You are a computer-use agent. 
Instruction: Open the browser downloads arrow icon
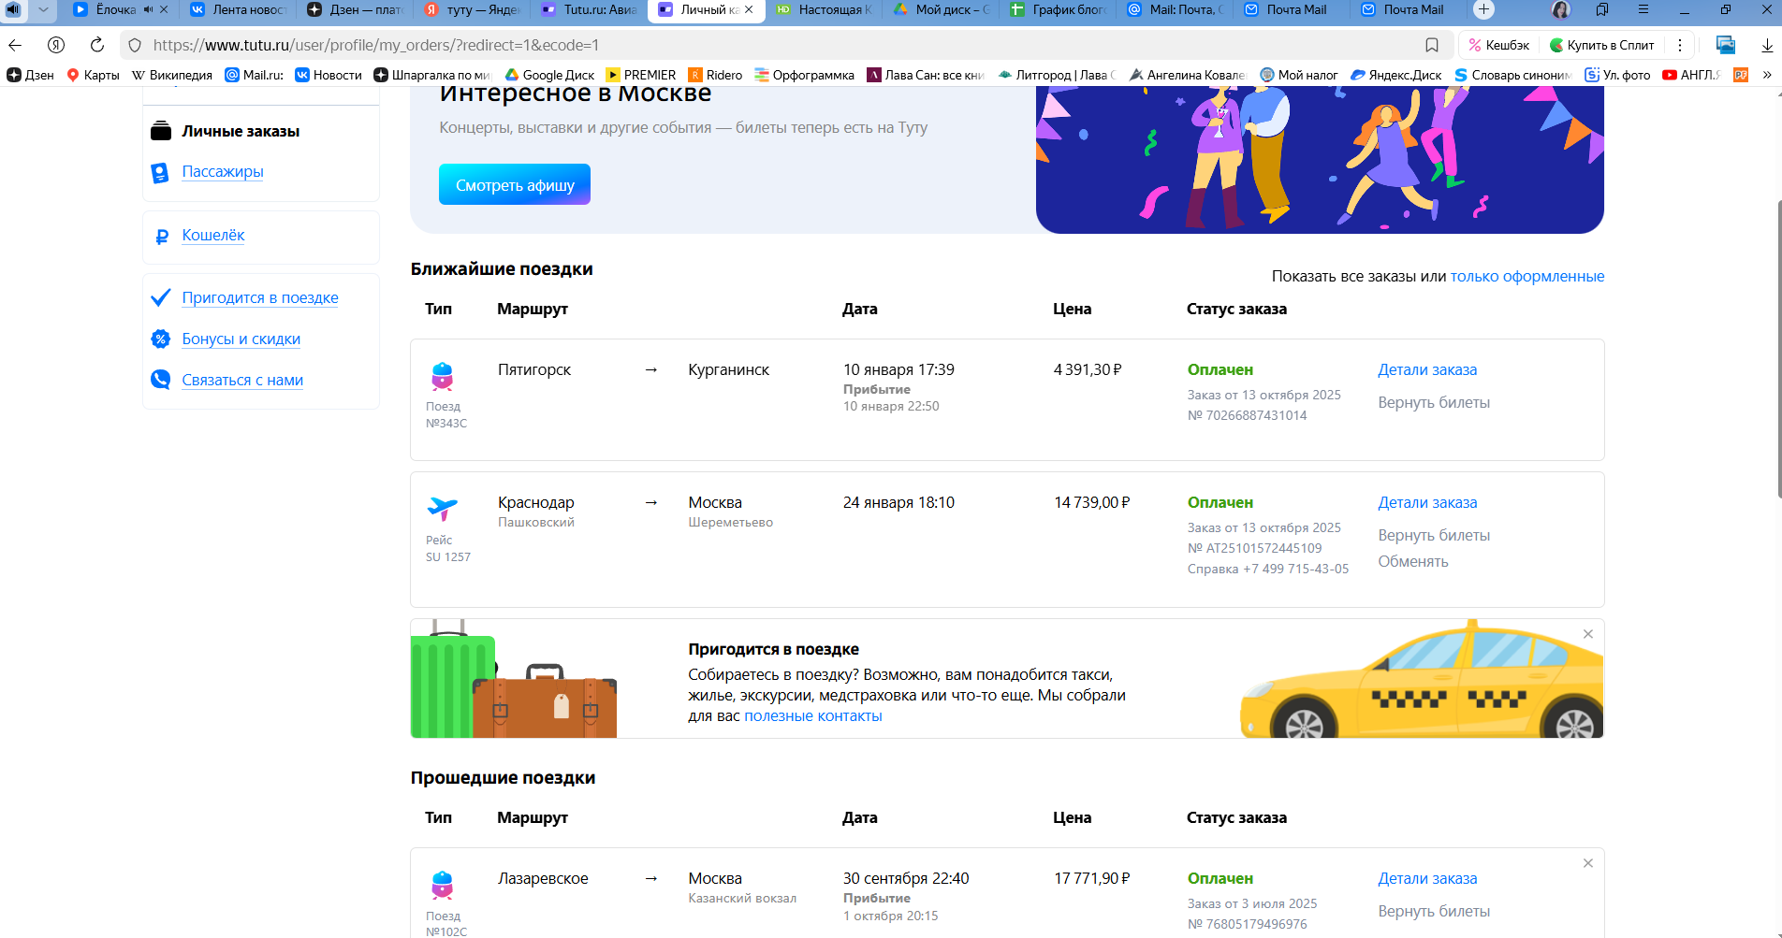(x=1767, y=45)
